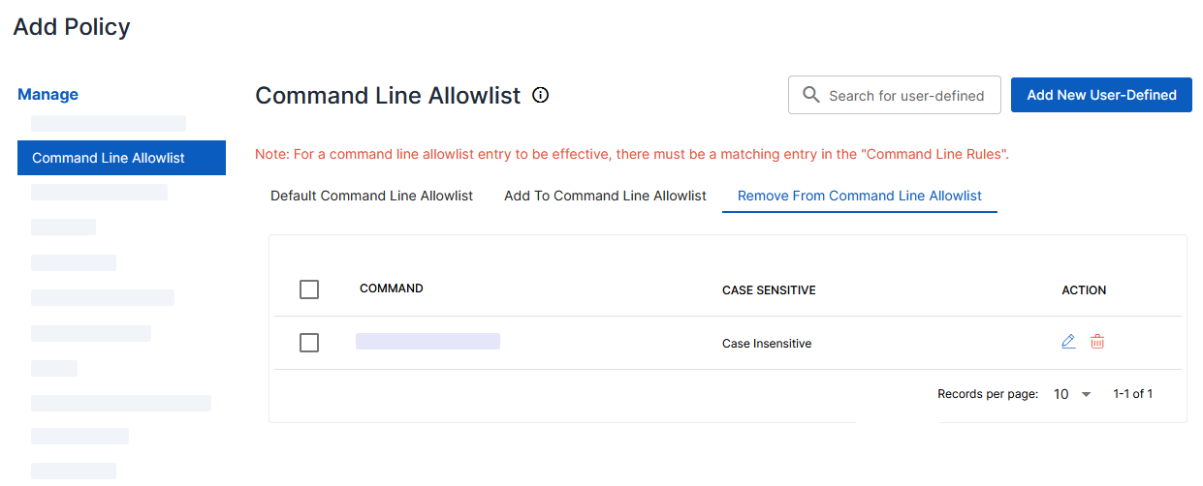Viewport: 1203px width, 486px height.
Task: Click Add New User-Defined button
Action: (x=1101, y=95)
